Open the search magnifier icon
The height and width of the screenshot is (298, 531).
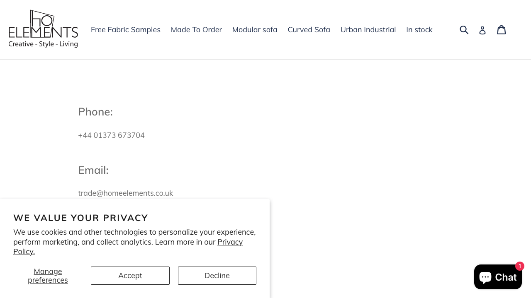464,30
